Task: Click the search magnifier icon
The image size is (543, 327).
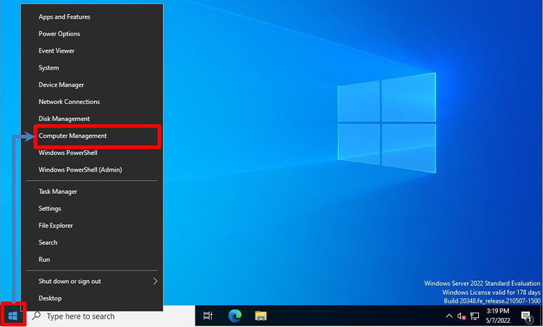Action: 36,316
